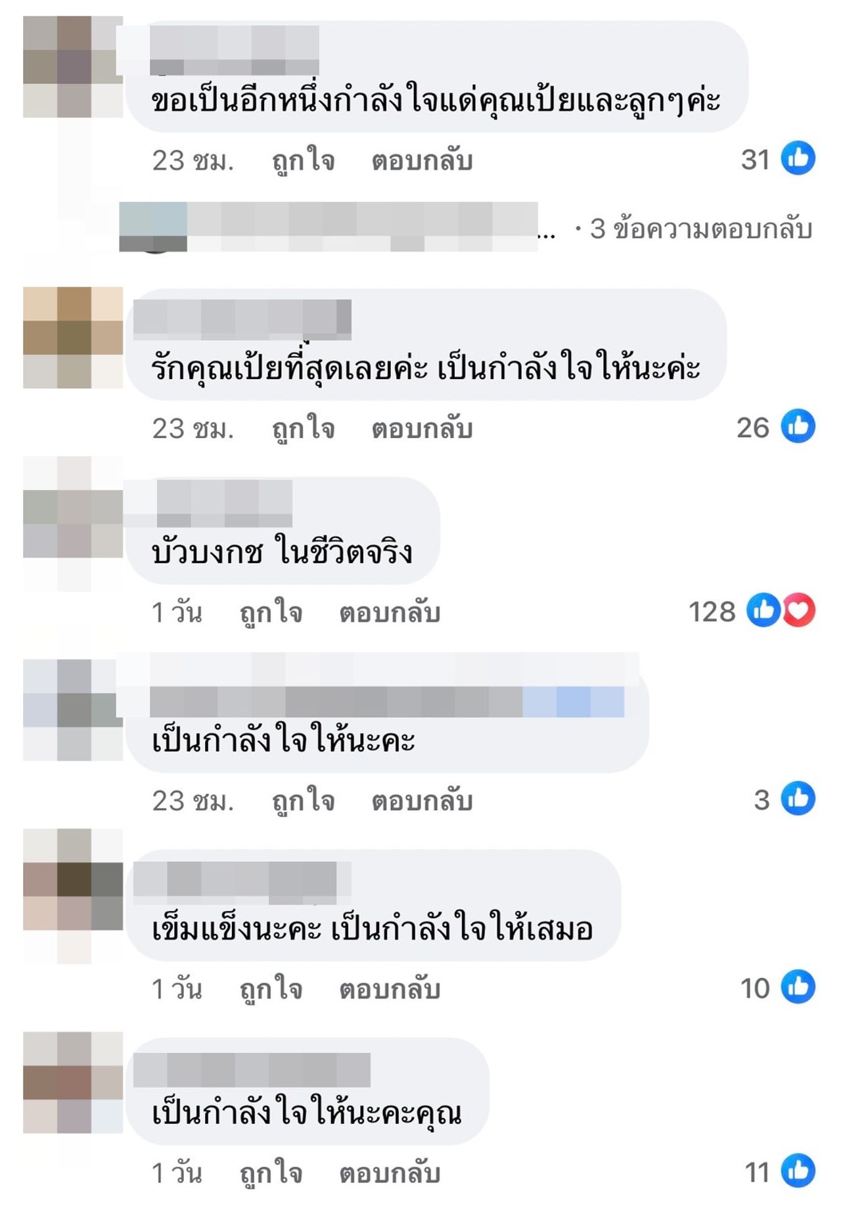Screen dimensions: 841x1206
Task: Click ตอบกลับ under the last comment
Action: click(390, 1173)
